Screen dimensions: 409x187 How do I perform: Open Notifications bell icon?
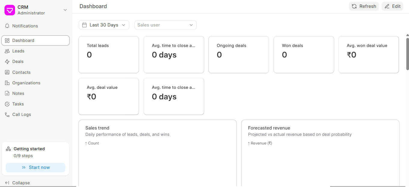(7, 26)
